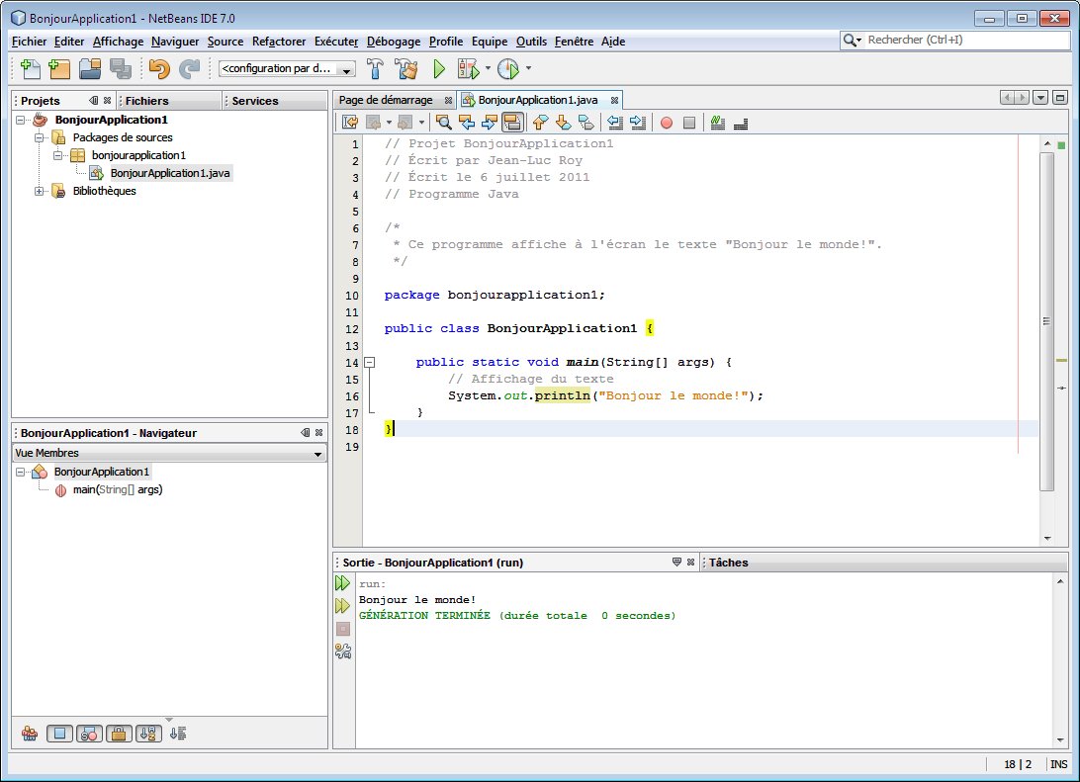Viewport: 1080px width, 782px height.
Task: Open Debug Project dropdown arrow
Action: pyautogui.click(x=488, y=68)
